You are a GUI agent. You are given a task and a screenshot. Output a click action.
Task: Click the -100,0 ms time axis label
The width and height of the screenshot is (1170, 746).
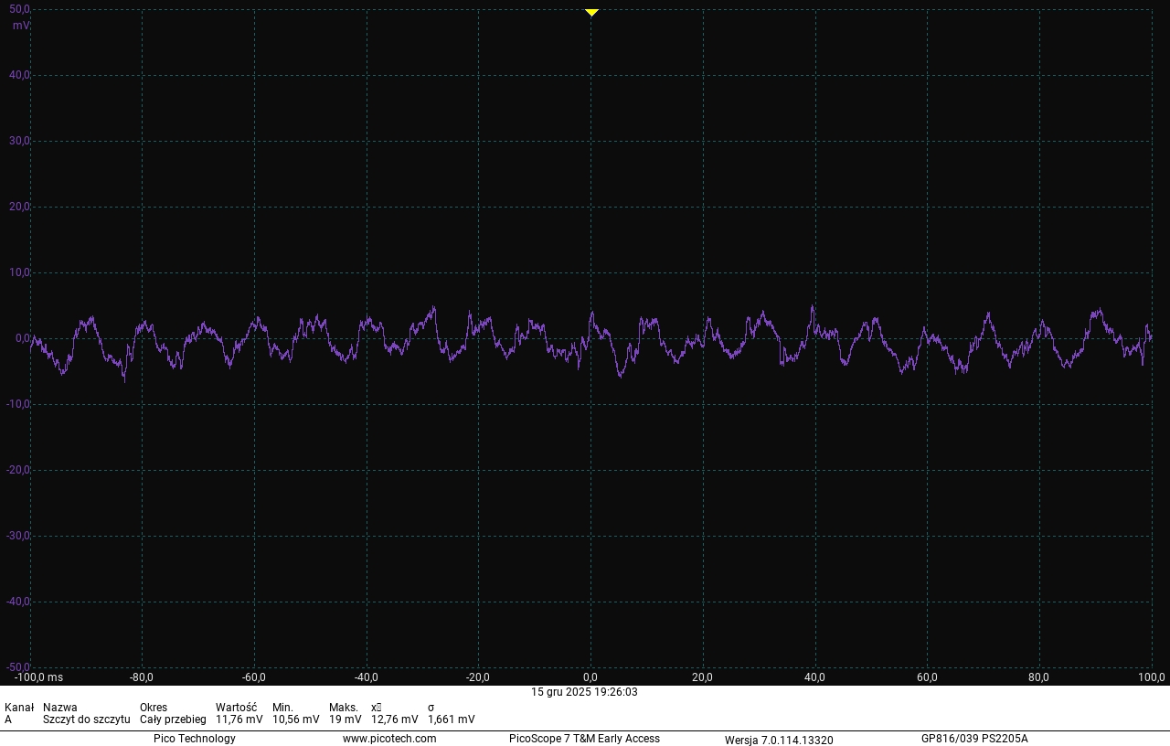pyautogui.click(x=38, y=677)
